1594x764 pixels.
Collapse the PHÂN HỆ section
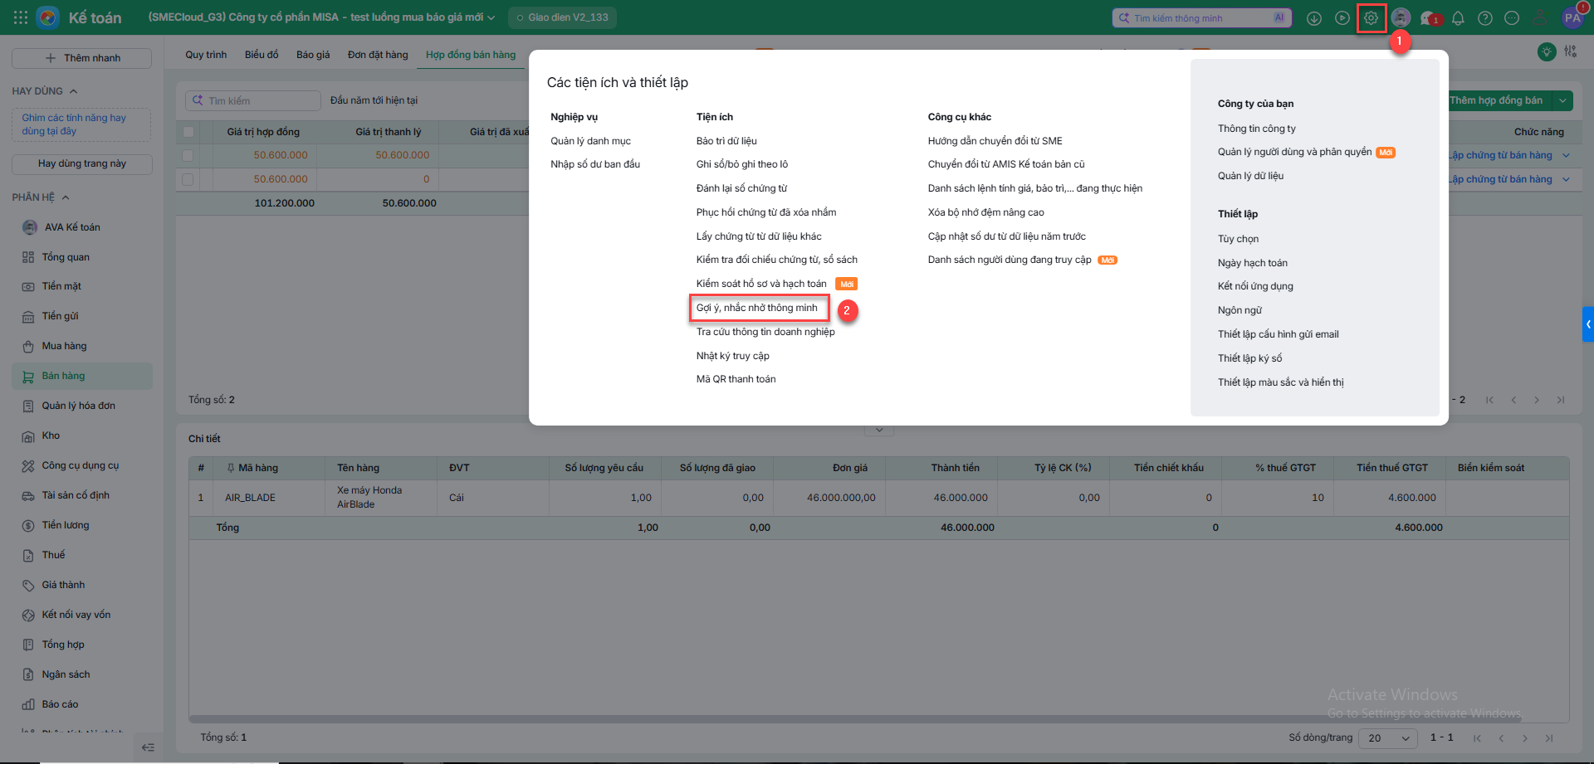click(x=66, y=197)
